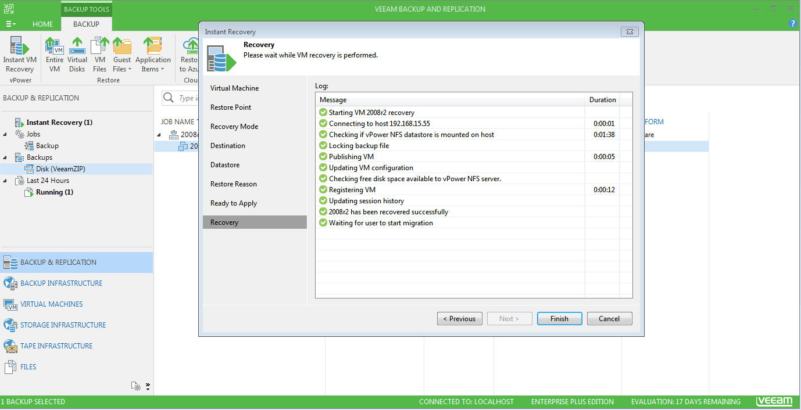Open BACKUP & REPLICATION navigation pane
Image resolution: width=801 pixels, height=410 pixels.
(x=76, y=262)
